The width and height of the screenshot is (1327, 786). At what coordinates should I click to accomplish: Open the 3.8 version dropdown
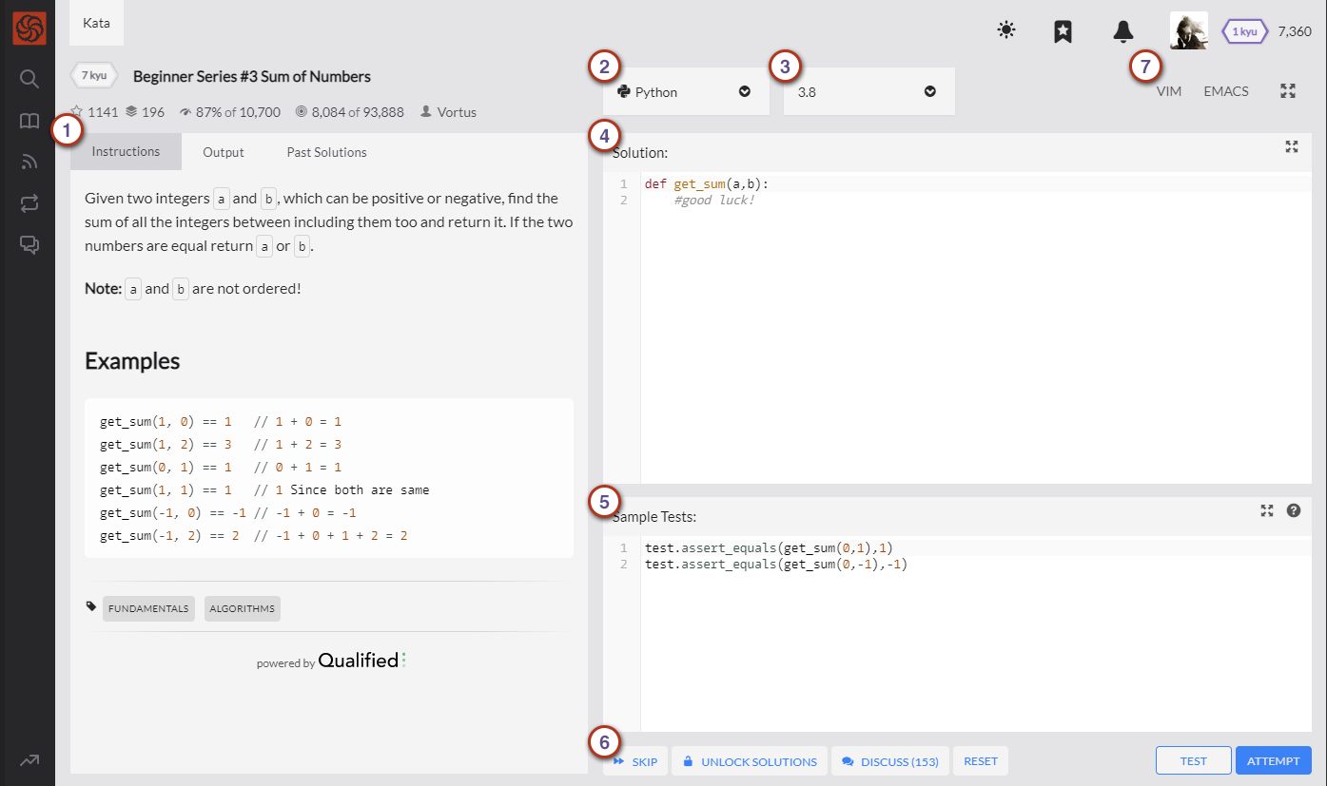pyautogui.click(x=868, y=91)
